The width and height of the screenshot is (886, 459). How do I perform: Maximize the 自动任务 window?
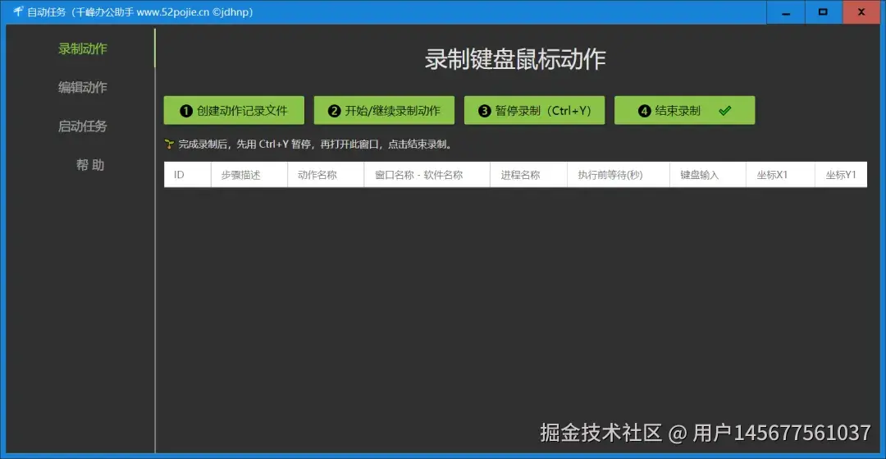824,11
